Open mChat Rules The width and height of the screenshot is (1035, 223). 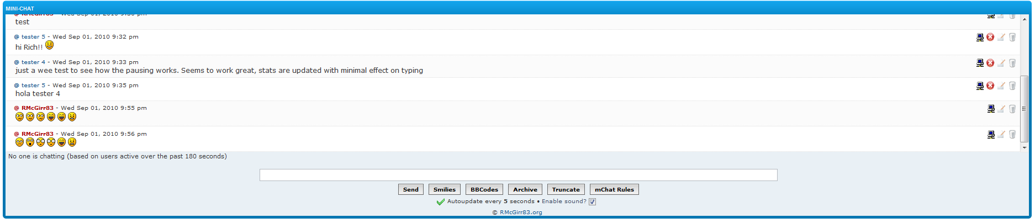614,189
